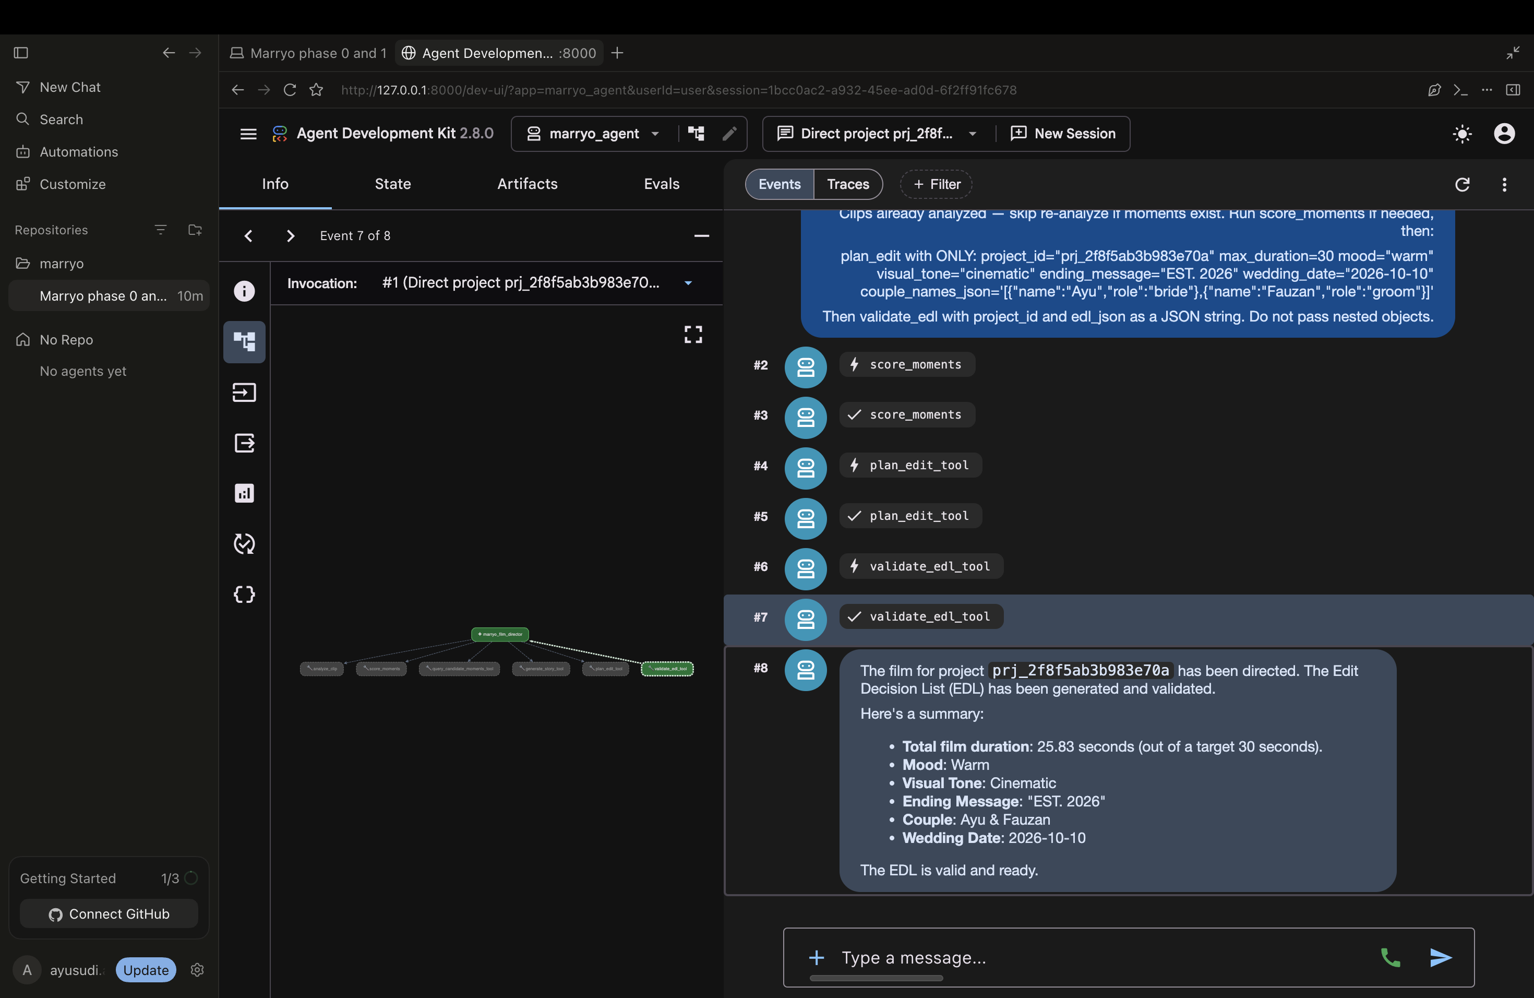The image size is (1534, 998).
Task: Start voice call phone icon
Action: 1391,957
